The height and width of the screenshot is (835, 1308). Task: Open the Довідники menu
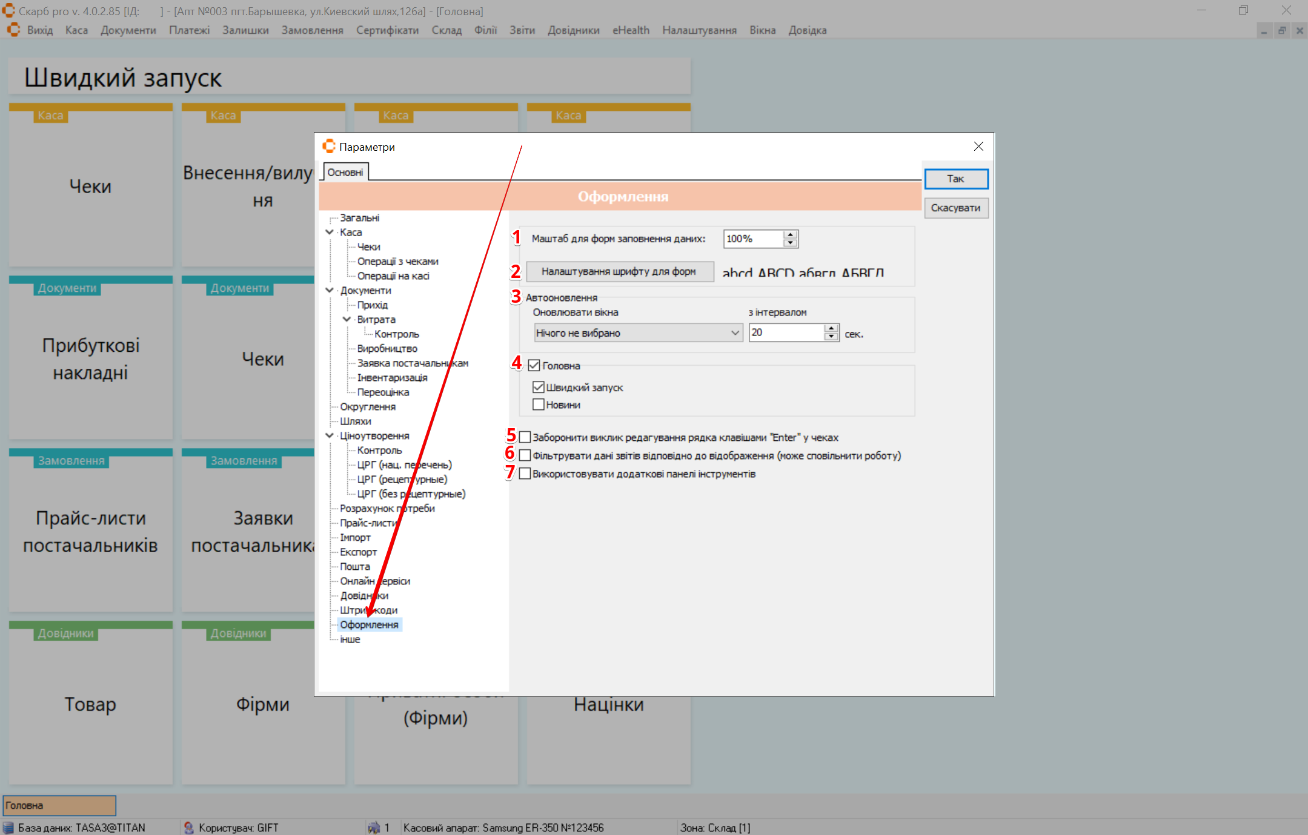click(x=573, y=30)
